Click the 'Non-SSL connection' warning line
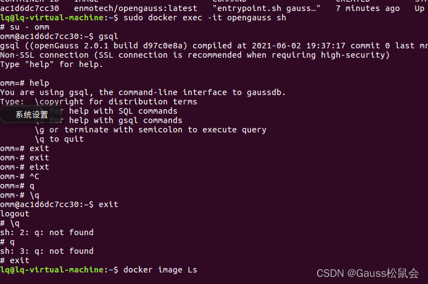Screen dimensions: 428x284 point(195,55)
